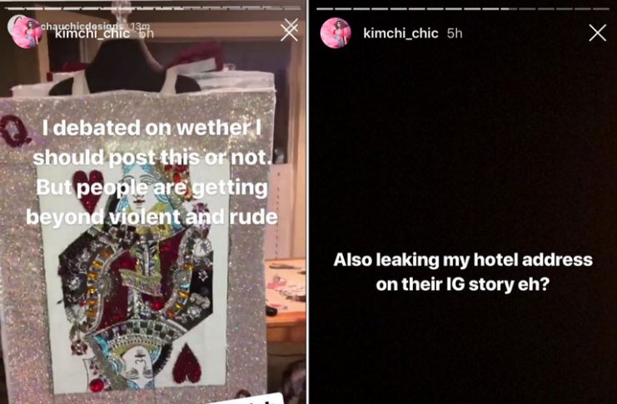Open the profile avatar on the left story
Screen dimensions: 617x404
tap(26, 32)
